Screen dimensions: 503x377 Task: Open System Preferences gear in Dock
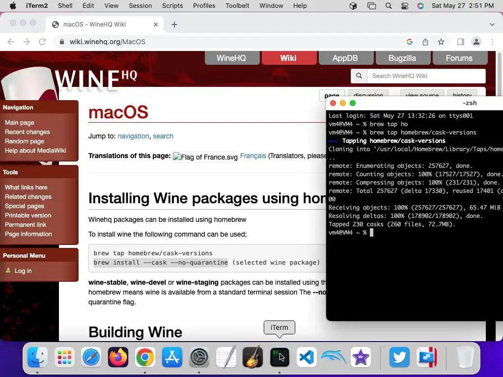click(199, 357)
